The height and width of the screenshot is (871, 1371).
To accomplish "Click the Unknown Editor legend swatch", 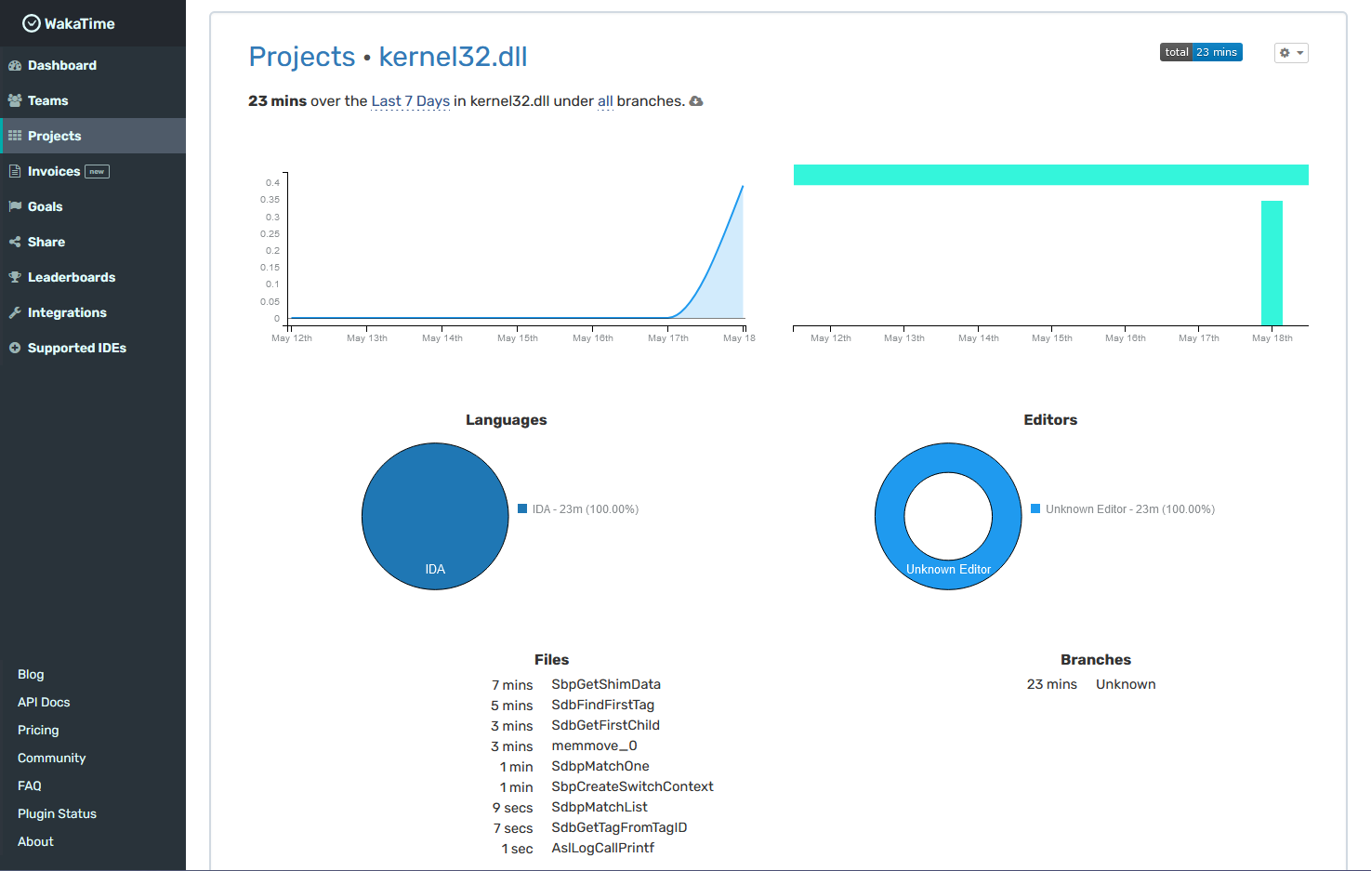I will [1035, 508].
